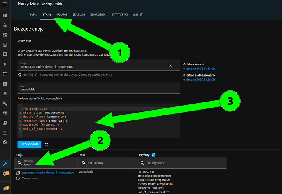
Task: Click the Stan field with unavailable
Action: tap(98, 88)
